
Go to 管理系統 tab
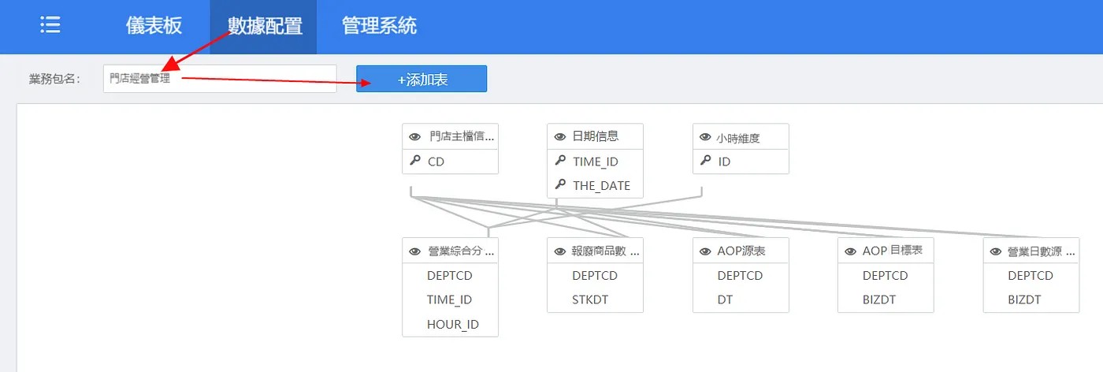[379, 25]
